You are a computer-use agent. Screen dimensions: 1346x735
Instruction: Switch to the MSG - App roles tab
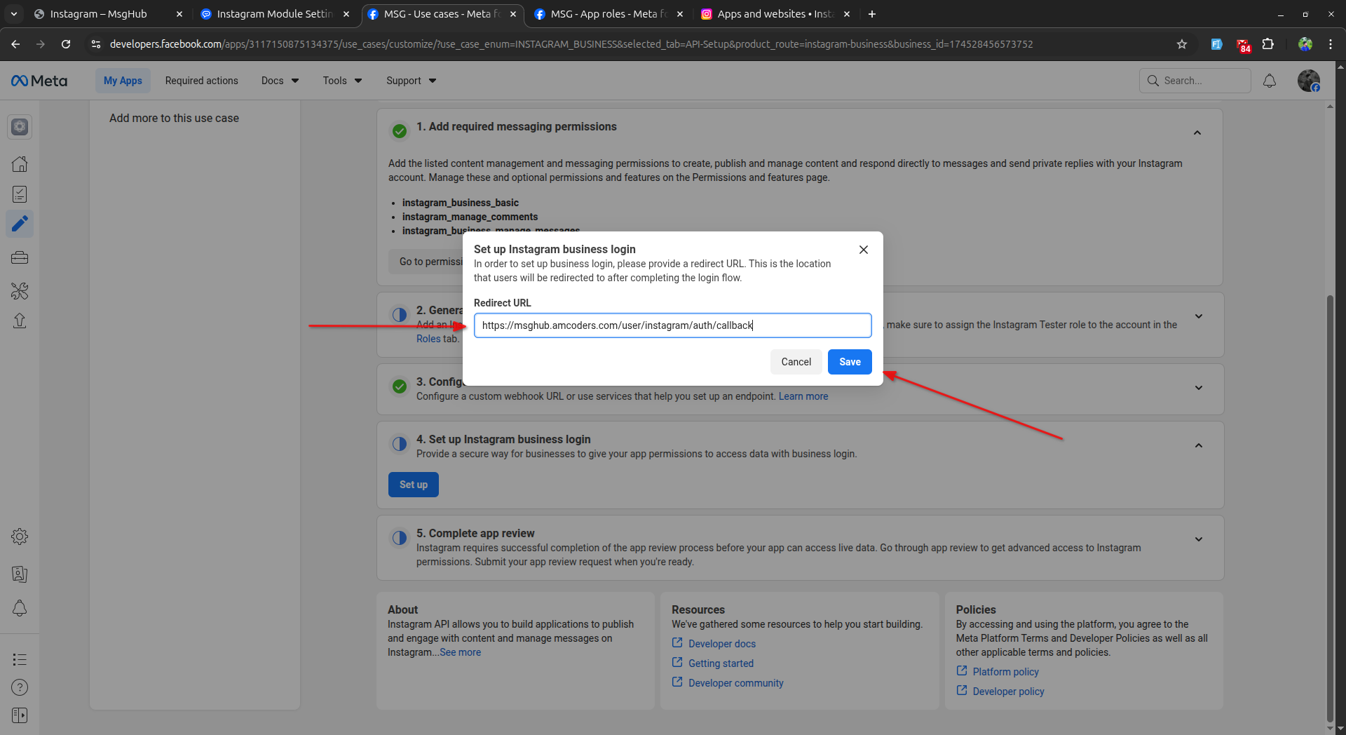pos(599,13)
